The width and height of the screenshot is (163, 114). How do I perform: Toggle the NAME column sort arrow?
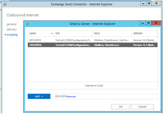click(52, 33)
